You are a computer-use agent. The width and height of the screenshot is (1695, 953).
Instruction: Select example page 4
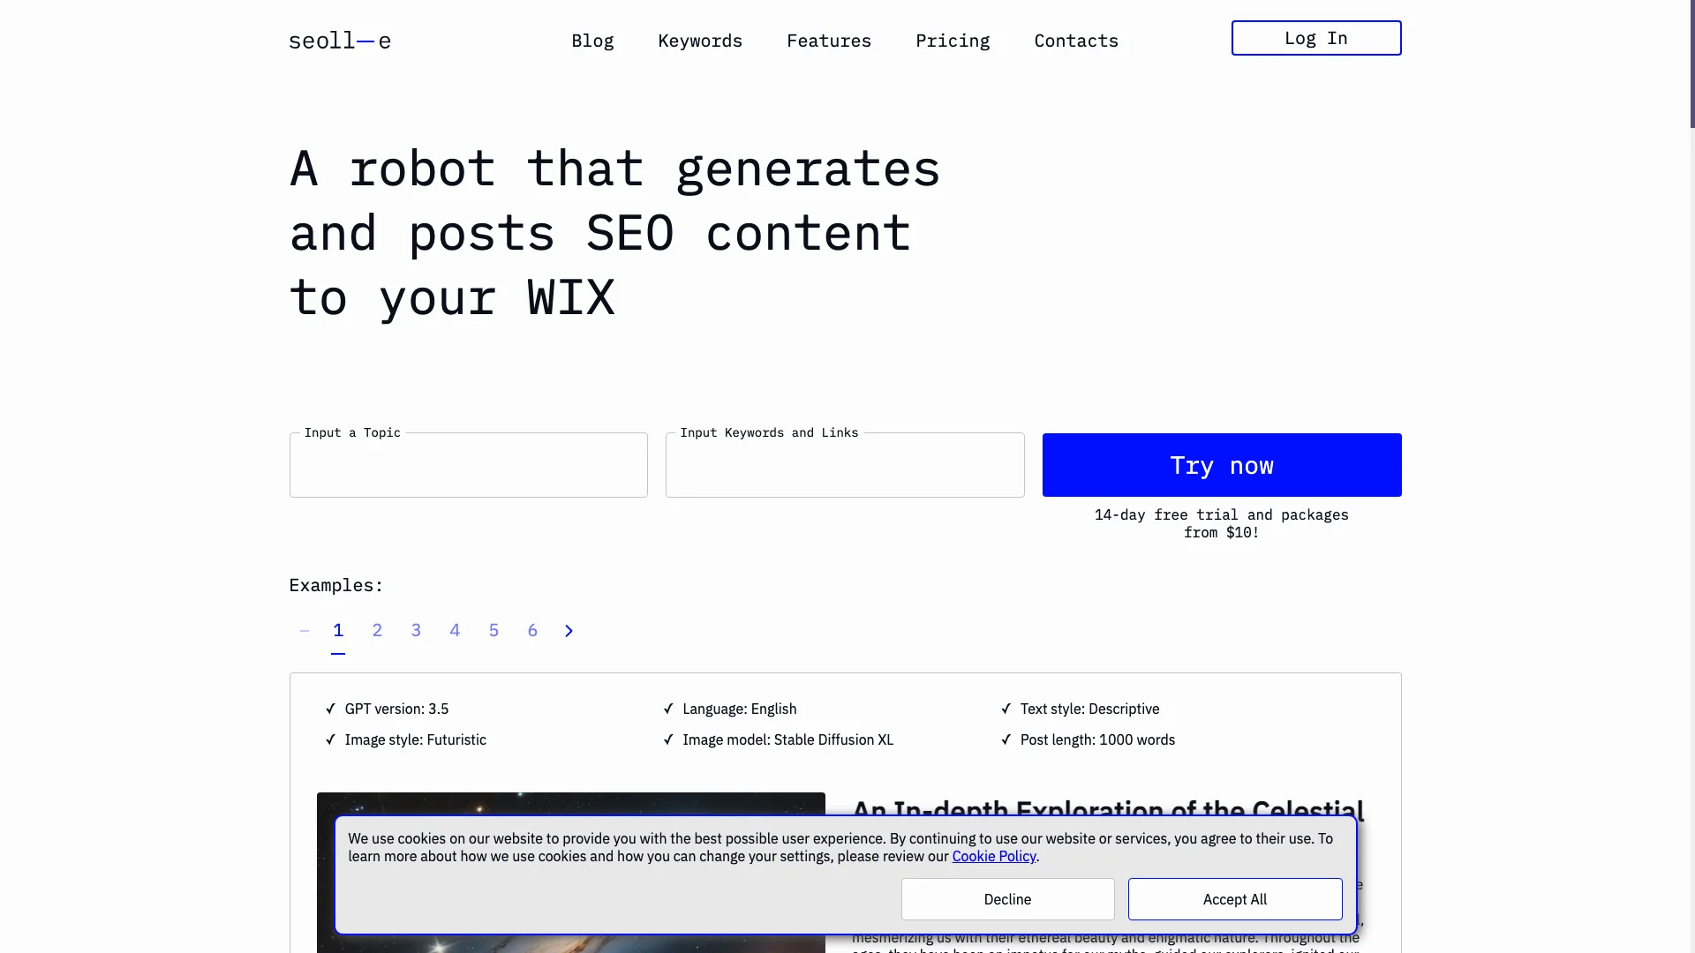[x=455, y=630]
